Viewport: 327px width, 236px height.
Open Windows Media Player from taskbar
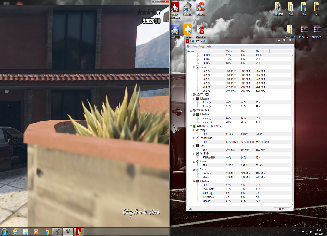click(36, 232)
